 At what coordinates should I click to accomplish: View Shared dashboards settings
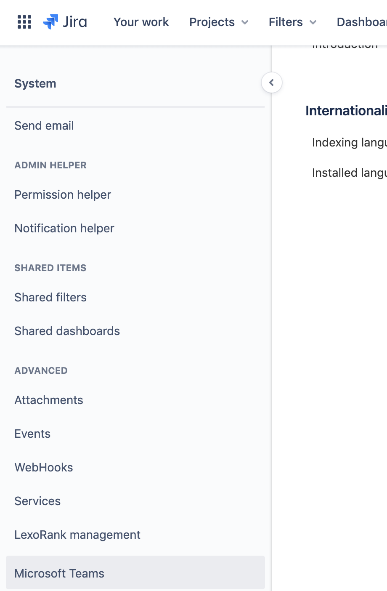point(67,331)
